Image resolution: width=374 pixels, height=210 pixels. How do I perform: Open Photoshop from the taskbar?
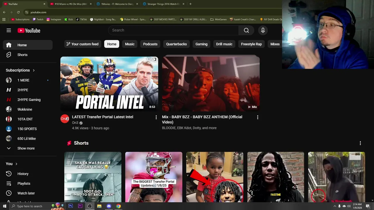tap(70, 206)
